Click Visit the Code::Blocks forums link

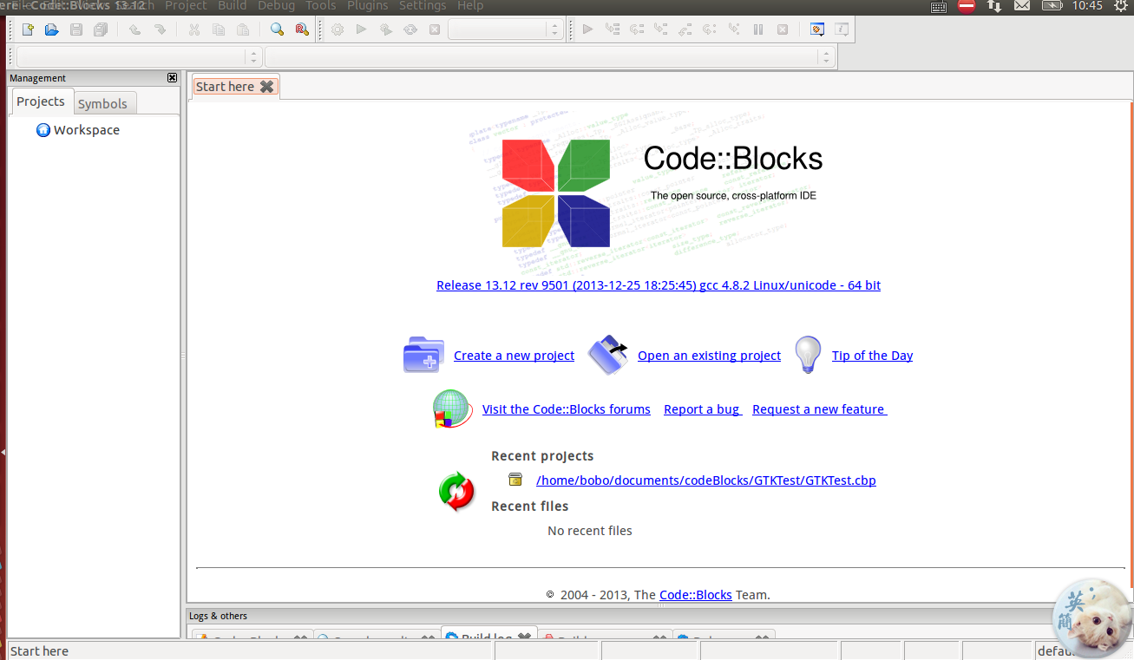pos(566,409)
